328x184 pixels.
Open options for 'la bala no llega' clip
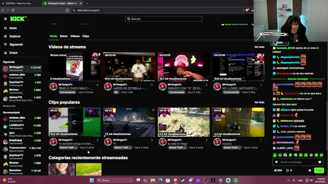[x=207, y=140]
